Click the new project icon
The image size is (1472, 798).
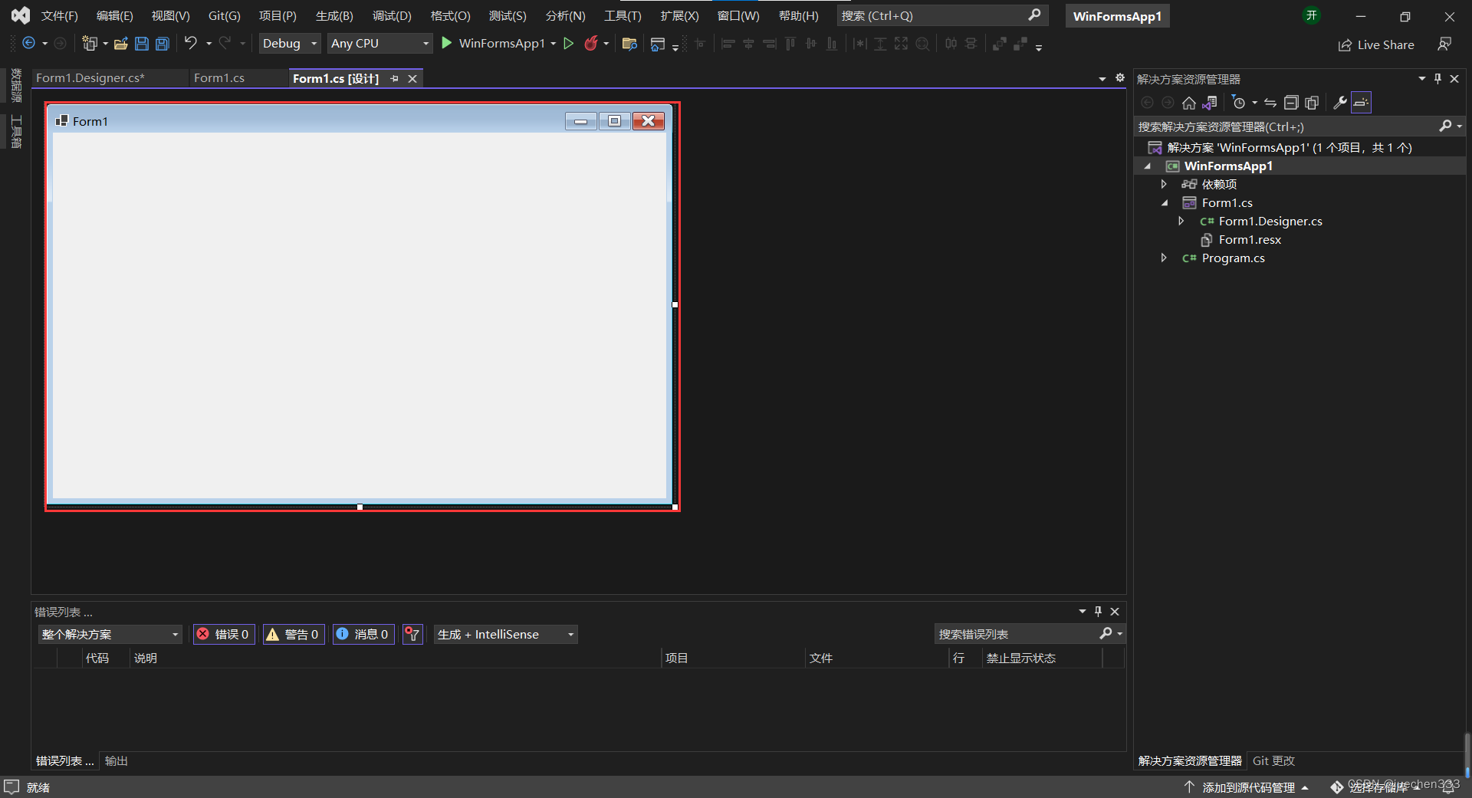pyautogui.click(x=90, y=44)
